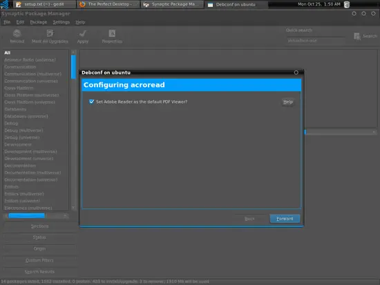Open the Package menu
Viewport: 380px width, 285px height.
coord(39,22)
